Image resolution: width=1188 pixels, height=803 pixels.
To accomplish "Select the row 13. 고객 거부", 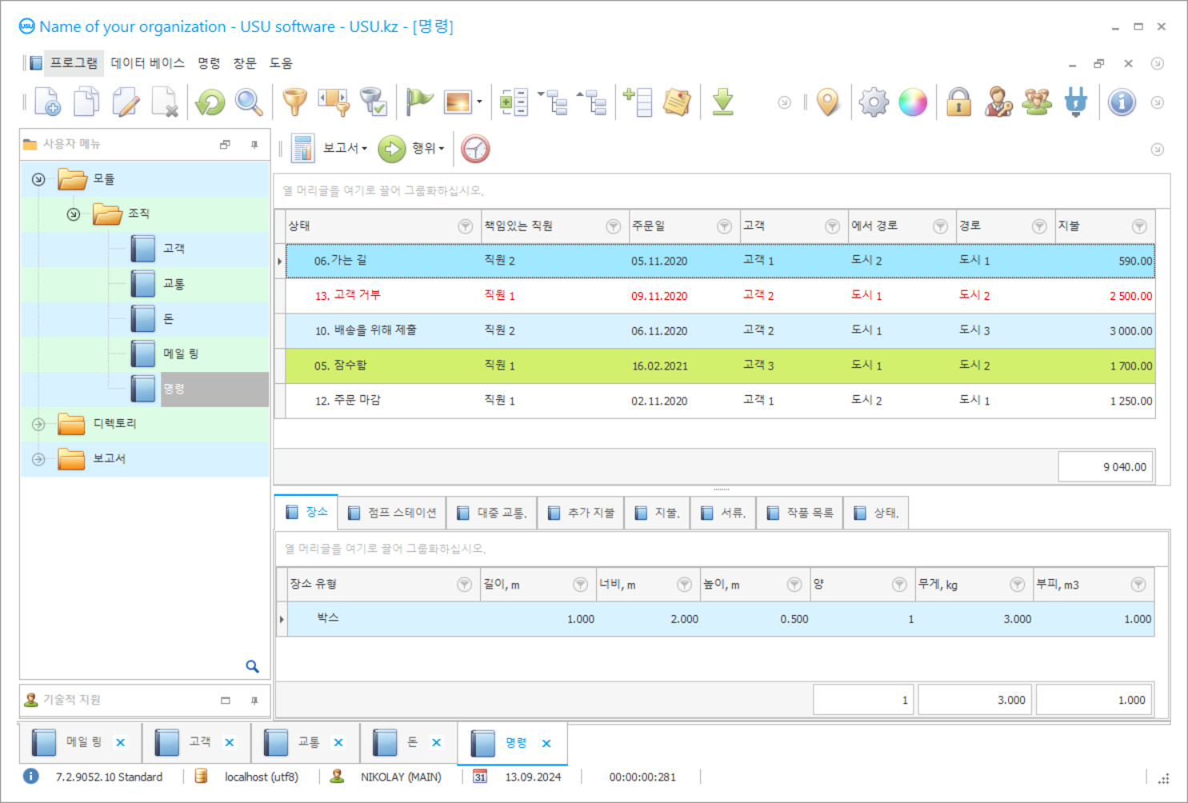I will coord(720,296).
